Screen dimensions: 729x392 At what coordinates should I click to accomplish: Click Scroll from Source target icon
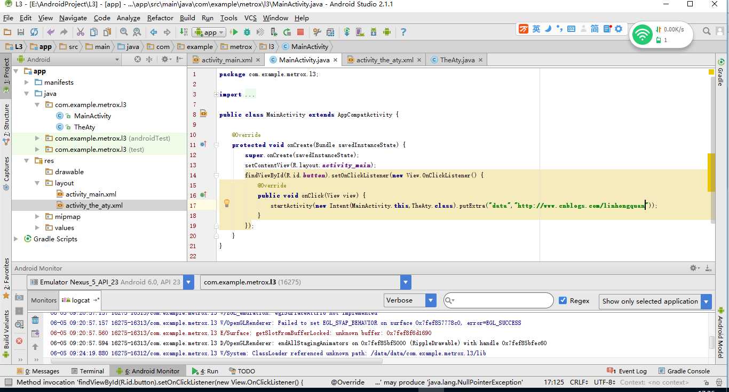click(138, 60)
